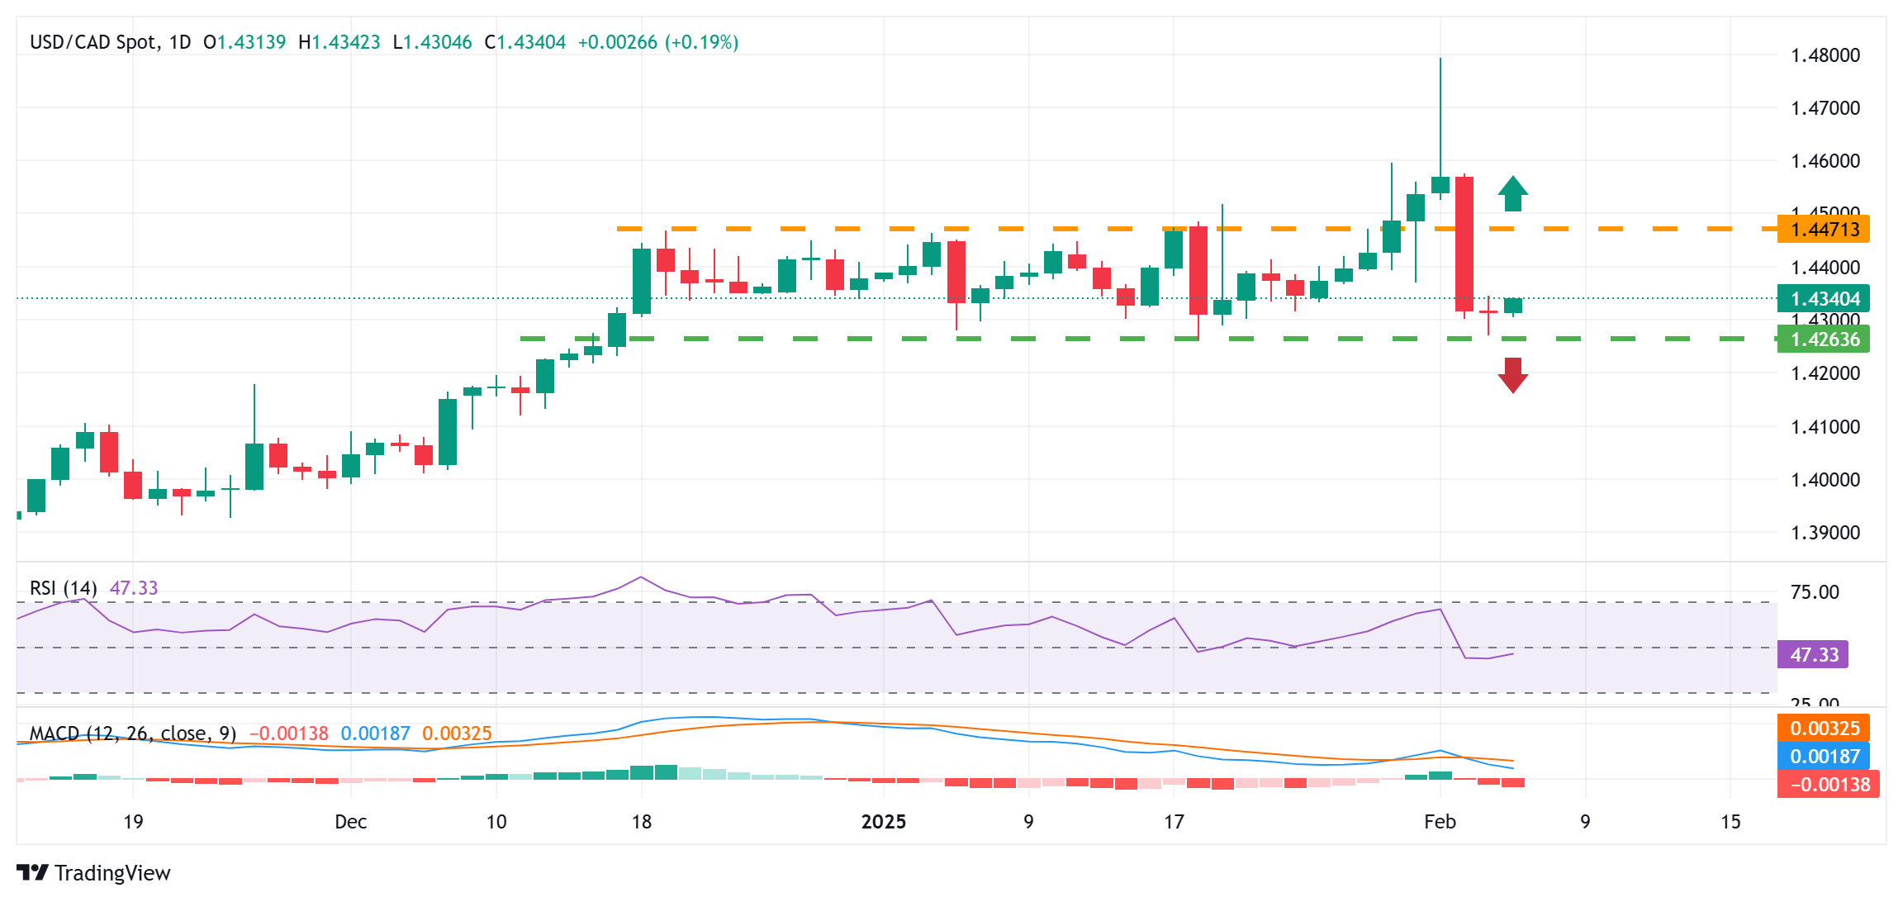1903x902 pixels.
Task: Click the Dec date label on time axis
Action: click(x=350, y=822)
